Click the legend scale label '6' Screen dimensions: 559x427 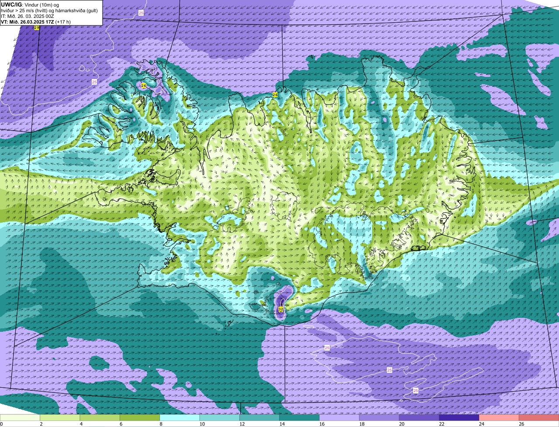pyautogui.click(x=121, y=424)
